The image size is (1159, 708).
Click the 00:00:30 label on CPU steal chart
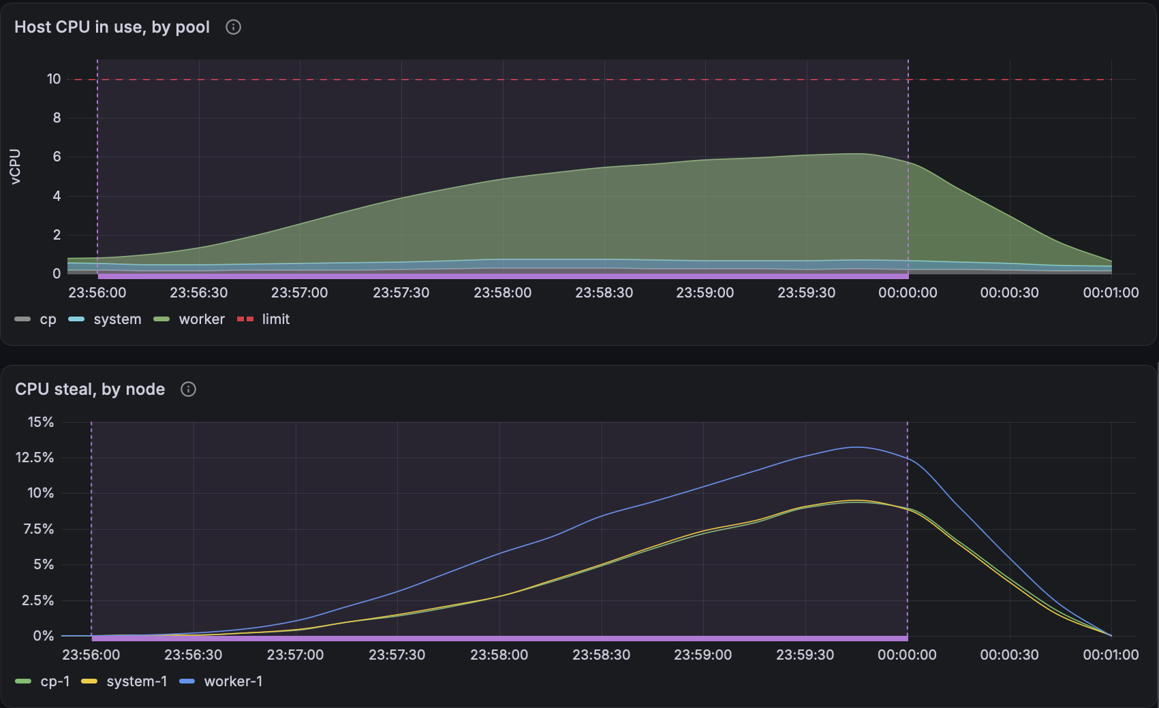pos(1009,655)
